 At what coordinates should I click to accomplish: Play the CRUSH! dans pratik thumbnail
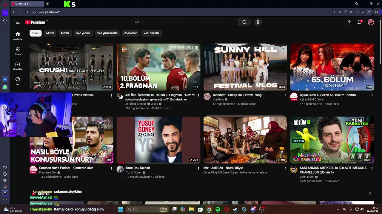click(71, 67)
